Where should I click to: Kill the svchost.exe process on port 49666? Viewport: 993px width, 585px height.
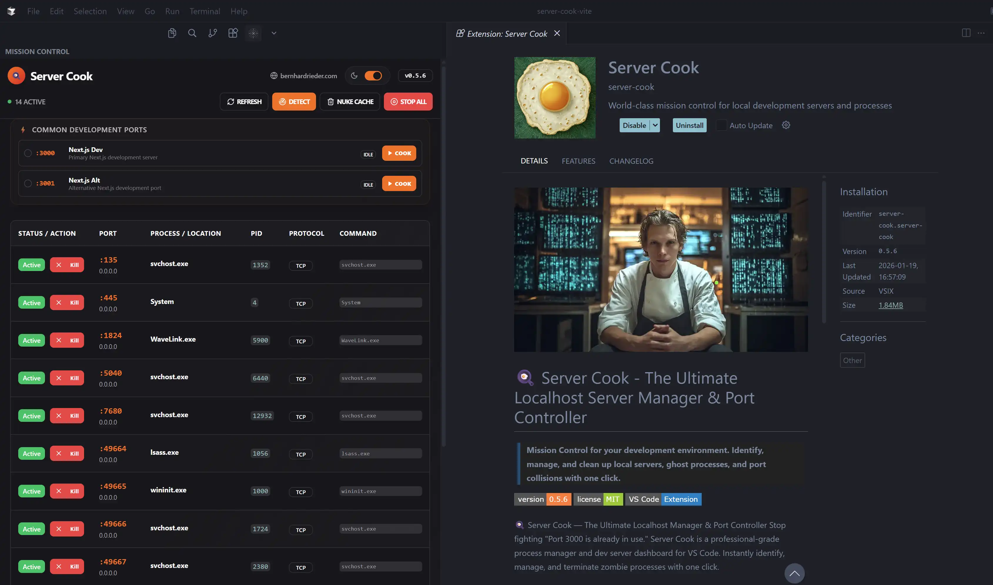tap(67, 529)
